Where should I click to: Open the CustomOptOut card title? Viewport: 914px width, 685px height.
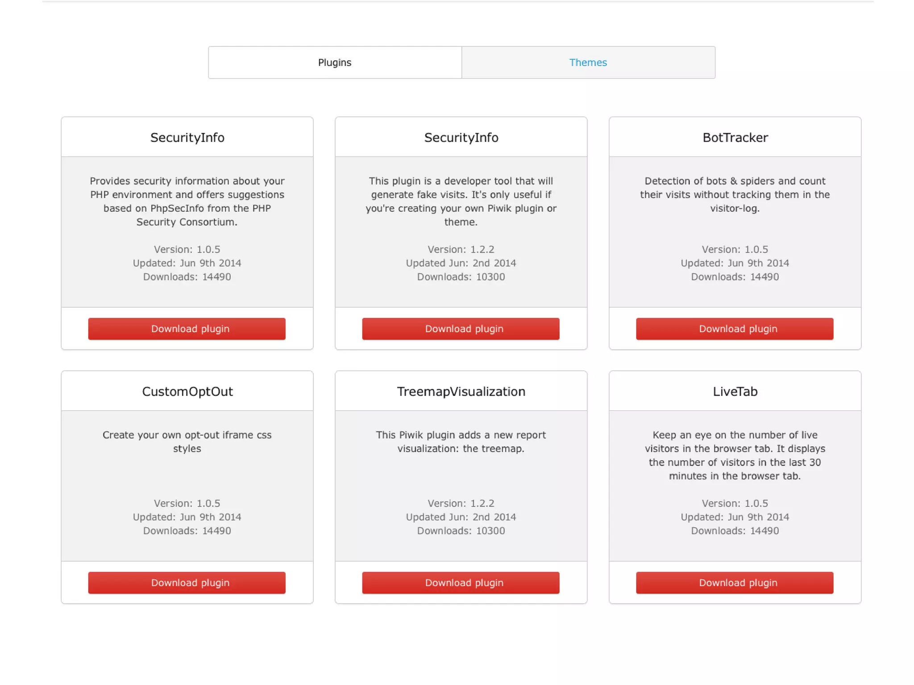tap(187, 391)
